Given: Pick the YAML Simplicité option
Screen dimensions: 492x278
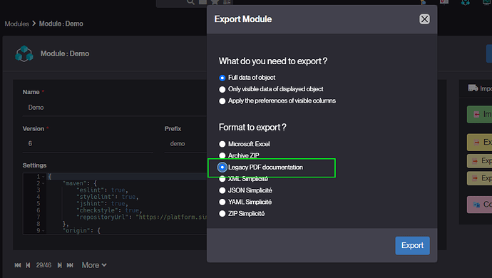Looking at the screenshot, I should click(x=222, y=202).
